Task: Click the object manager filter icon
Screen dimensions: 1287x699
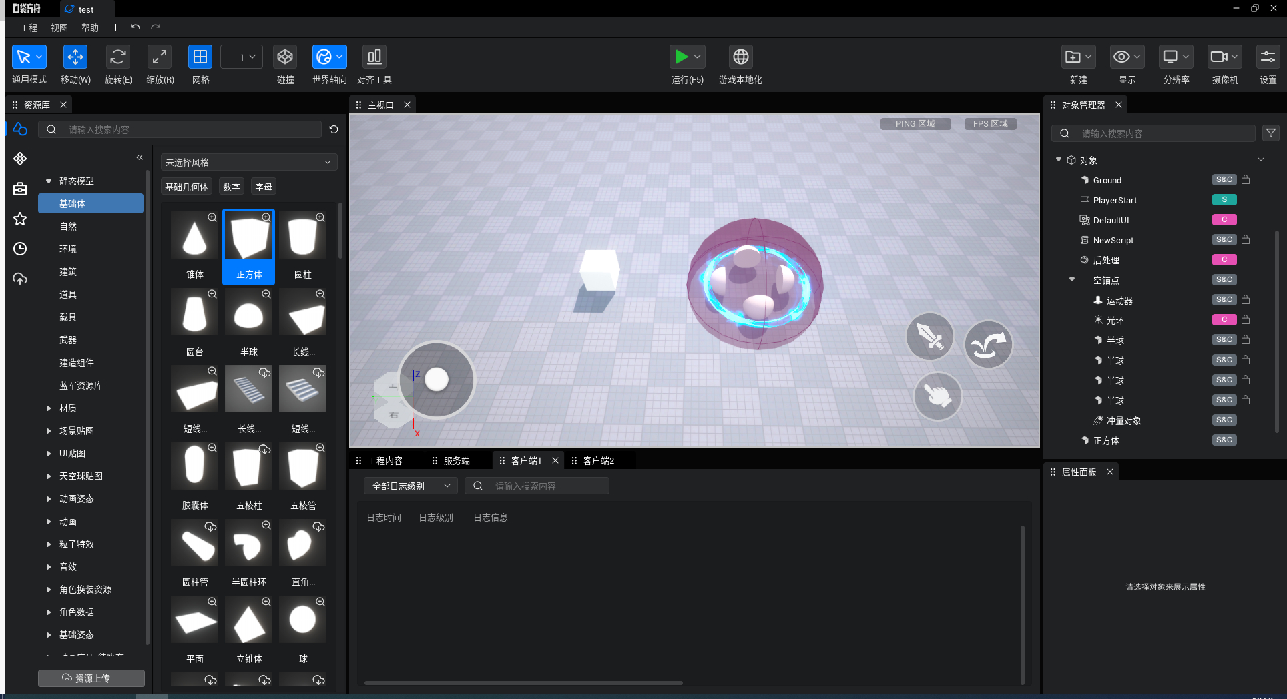Action: (x=1271, y=133)
